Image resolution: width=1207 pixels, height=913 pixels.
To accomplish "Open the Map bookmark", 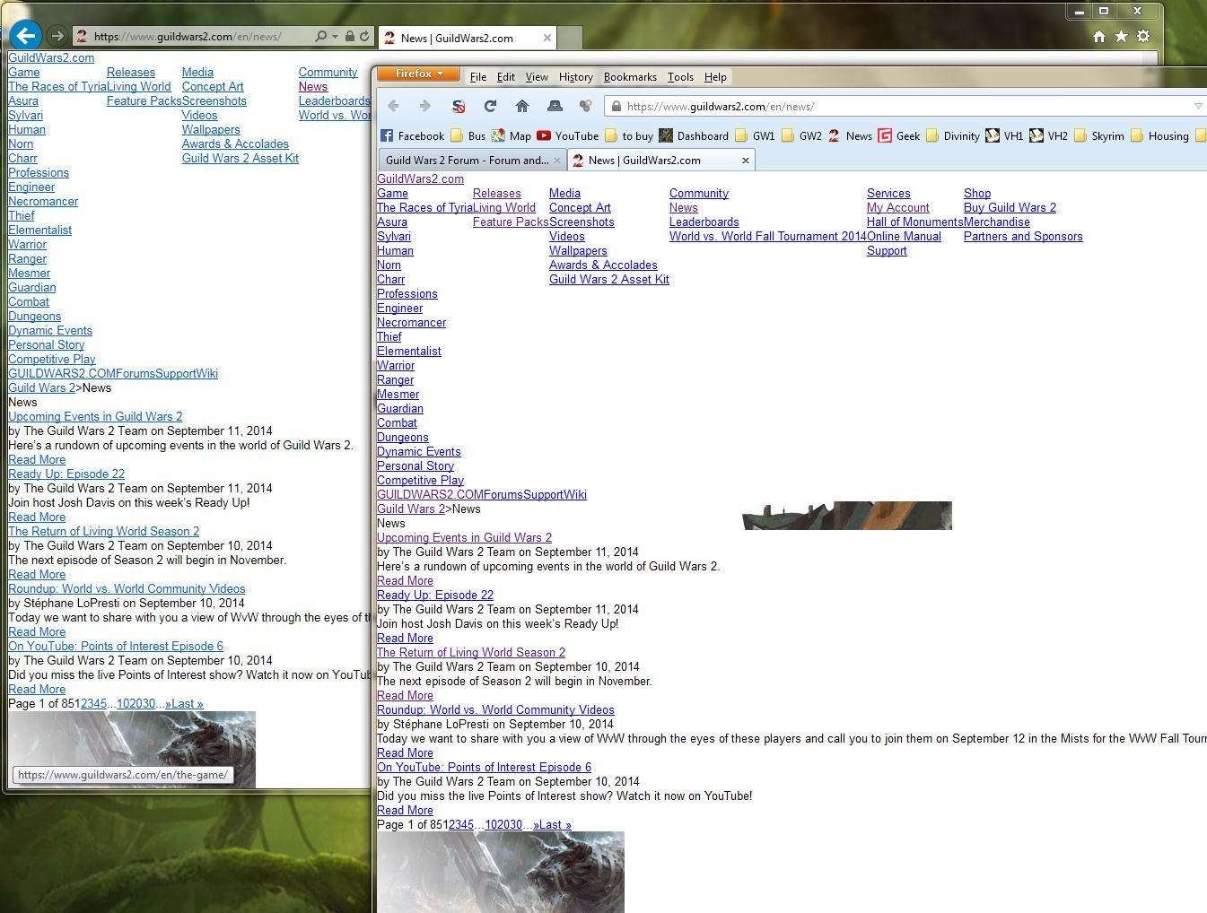I will [x=511, y=136].
